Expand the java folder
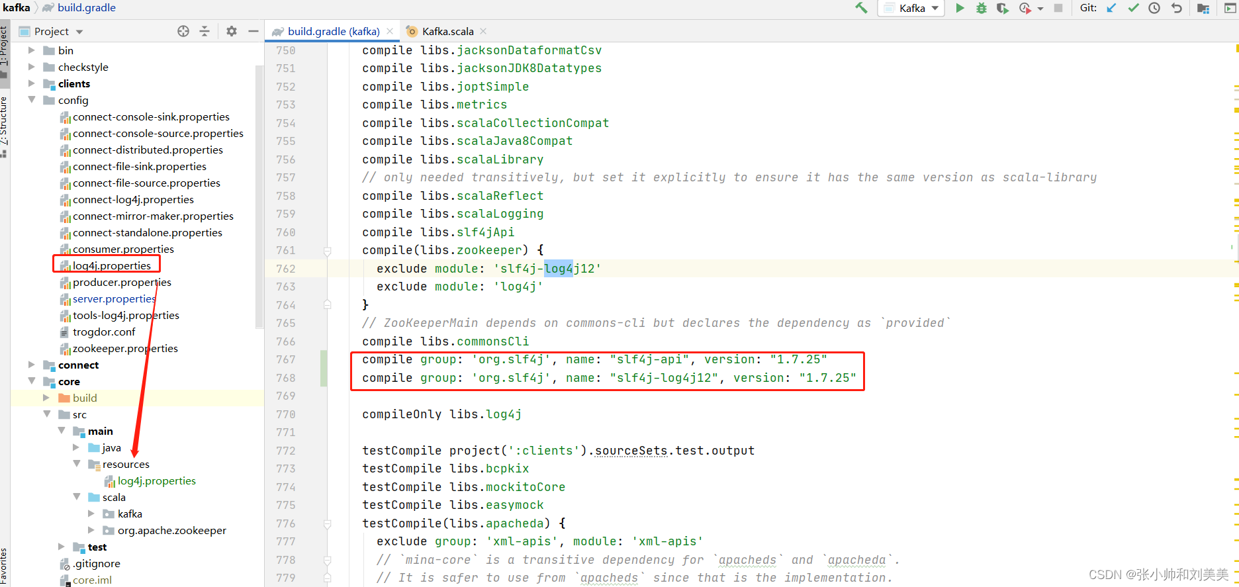Viewport: 1239px width, 587px height. pos(76,447)
